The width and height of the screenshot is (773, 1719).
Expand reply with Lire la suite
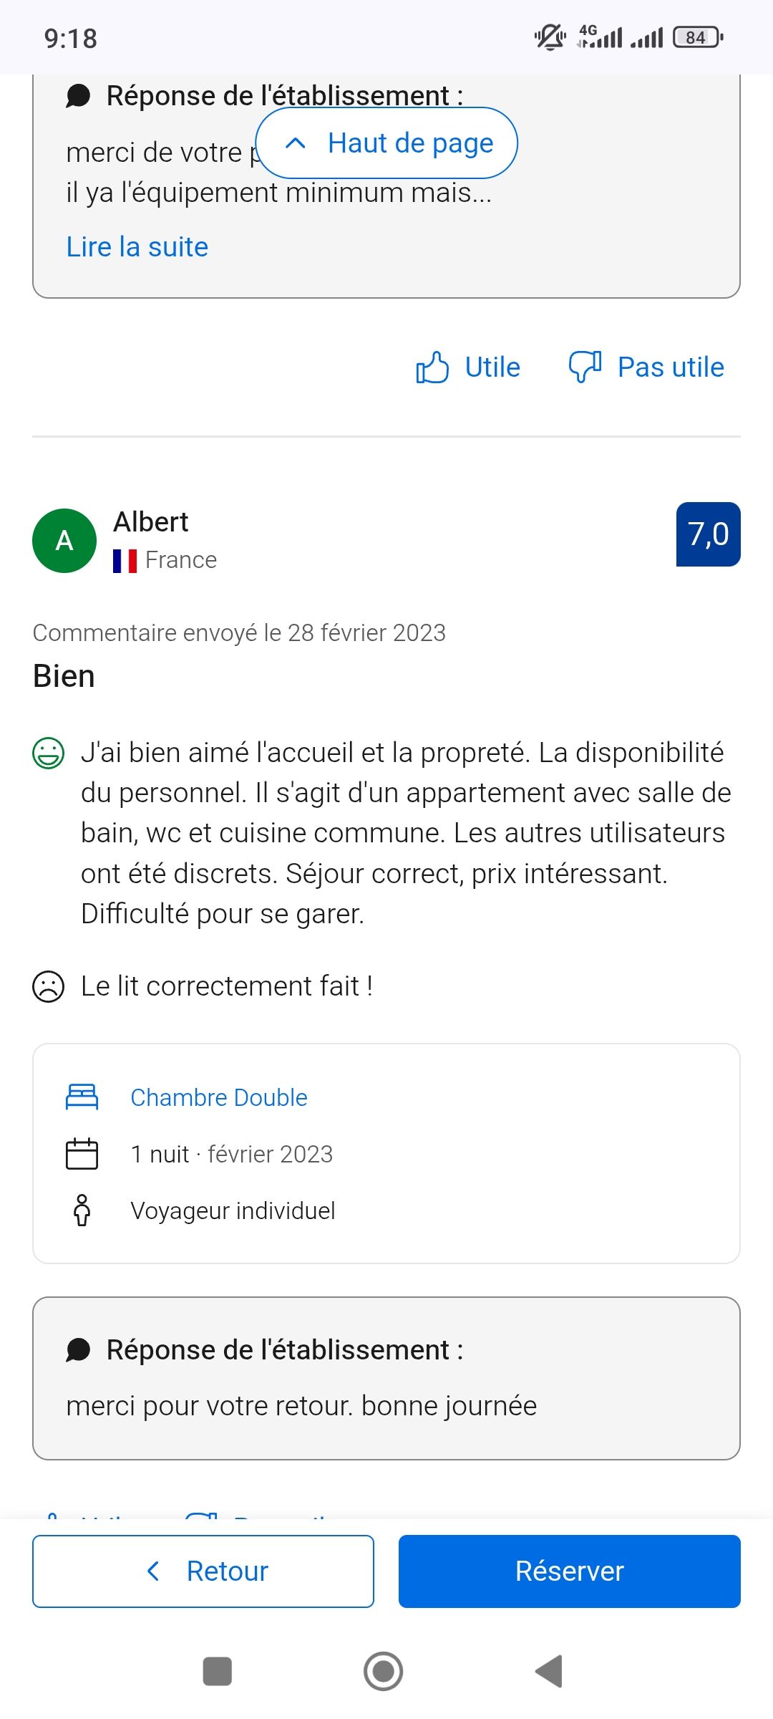[137, 247]
